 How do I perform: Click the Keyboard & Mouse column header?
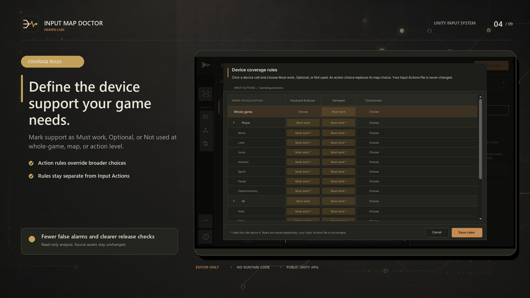[303, 101]
